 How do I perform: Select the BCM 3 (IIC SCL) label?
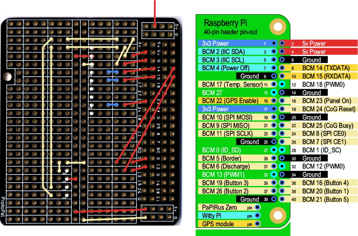click(223, 60)
